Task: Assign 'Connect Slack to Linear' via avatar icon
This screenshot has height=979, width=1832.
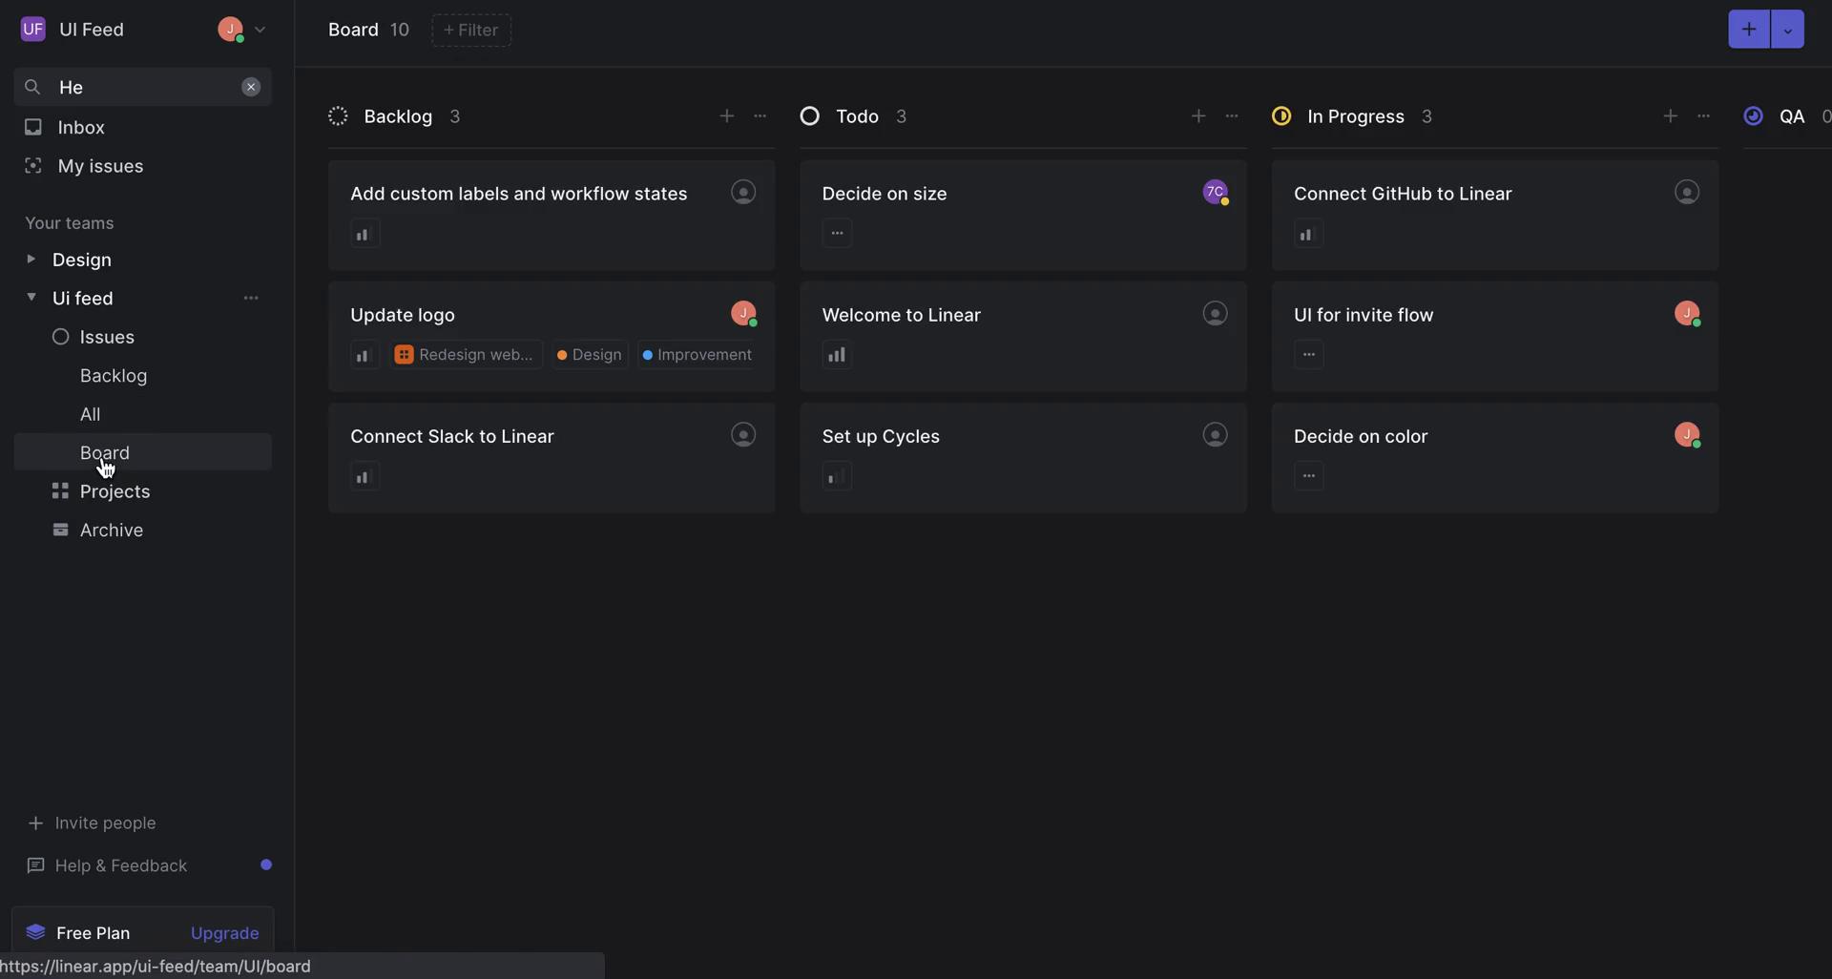Action: 743,434
